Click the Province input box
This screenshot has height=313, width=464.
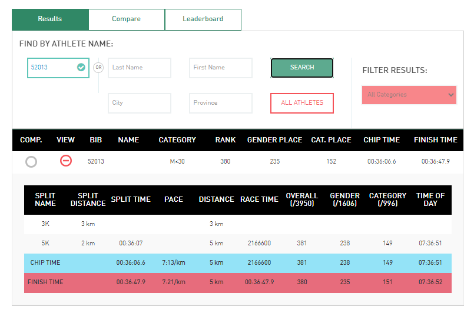[221, 103]
